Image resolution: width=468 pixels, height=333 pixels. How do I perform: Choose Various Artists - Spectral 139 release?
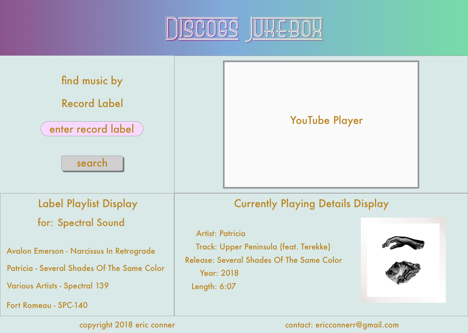pos(58,286)
